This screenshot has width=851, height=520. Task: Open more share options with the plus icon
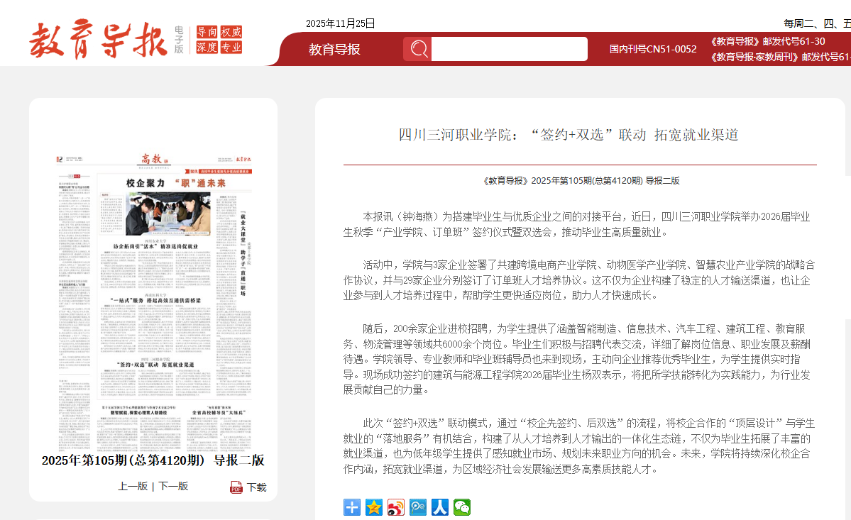[352, 507]
